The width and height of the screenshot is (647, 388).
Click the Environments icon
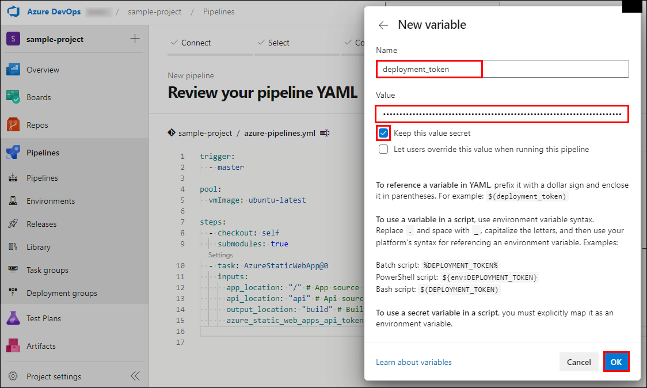[x=13, y=201]
